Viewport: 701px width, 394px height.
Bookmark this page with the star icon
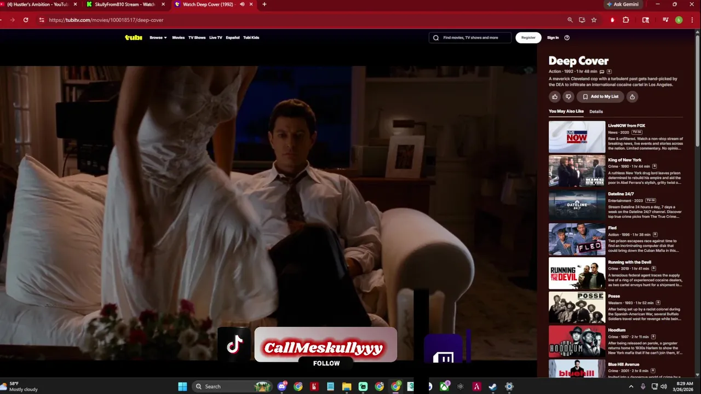pos(594,20)
